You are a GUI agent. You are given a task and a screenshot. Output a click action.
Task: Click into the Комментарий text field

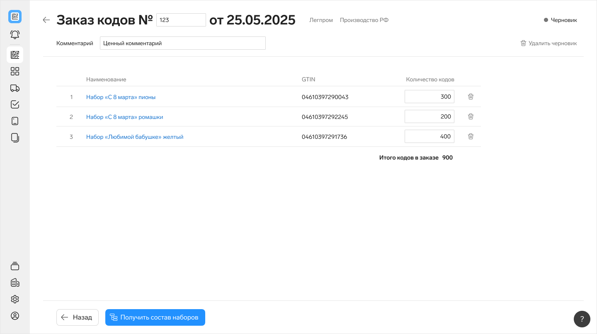[x=182, y=43]
